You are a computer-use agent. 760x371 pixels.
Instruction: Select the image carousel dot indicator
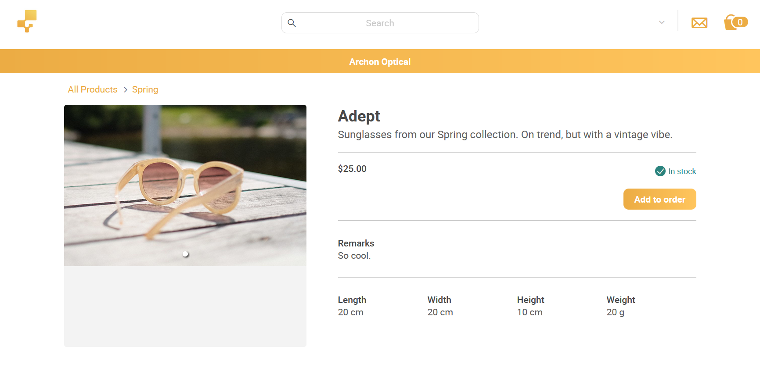click(x=185, y=254)
